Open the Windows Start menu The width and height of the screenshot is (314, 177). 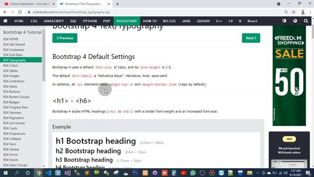pyautogui.click(x=5, y=173)
